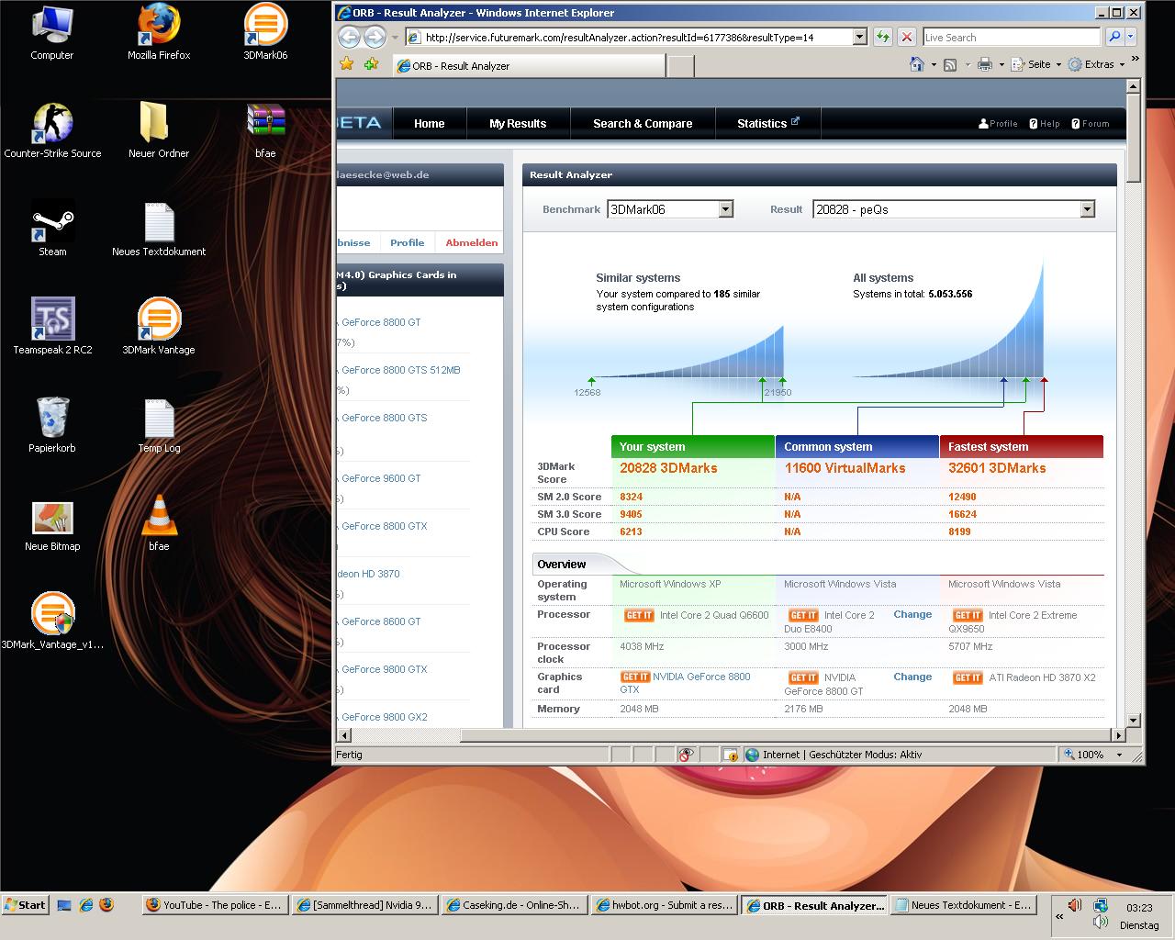Image resolution: width=1175 pixels, height=940 pixels.
Task: Refresh the page in Internet Explorer
Action: [x=882, y=37]
